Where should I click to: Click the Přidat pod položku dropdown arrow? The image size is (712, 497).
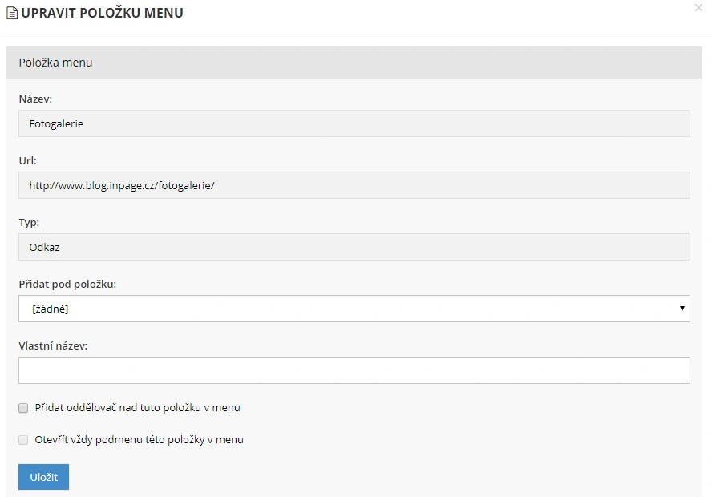point(682,309)
